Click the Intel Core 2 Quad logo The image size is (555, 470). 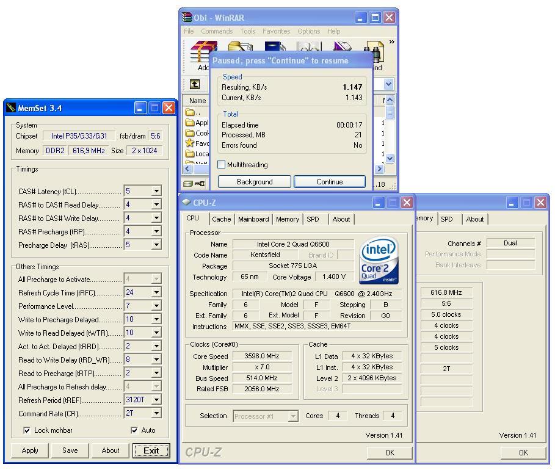coord(379,260)
